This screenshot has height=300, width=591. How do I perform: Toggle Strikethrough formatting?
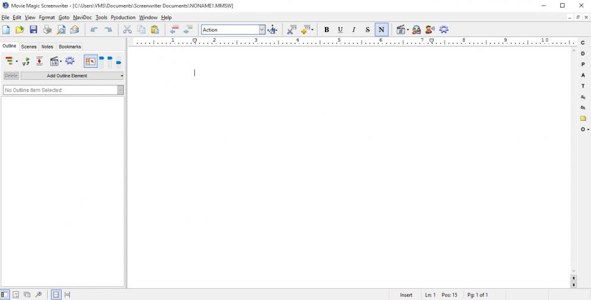click(x=368, y=30)
